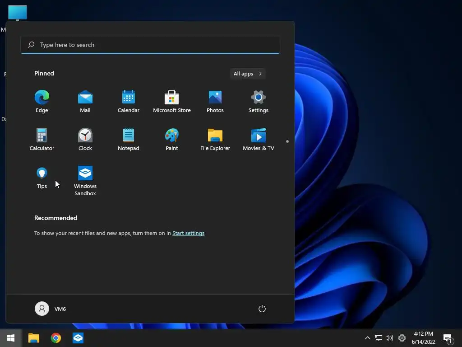This screenshot has width=462, height=347.
Task: Open Settings from pinned apps
Action: [x=259, y=102]
